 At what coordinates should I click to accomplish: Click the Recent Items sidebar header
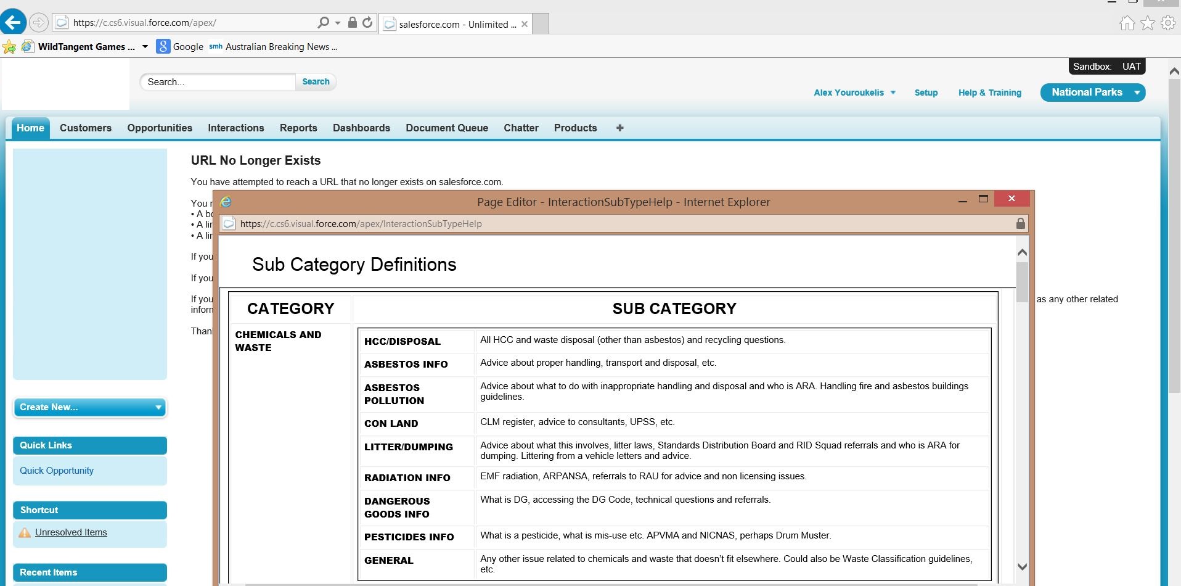click(x=90, y=572)
